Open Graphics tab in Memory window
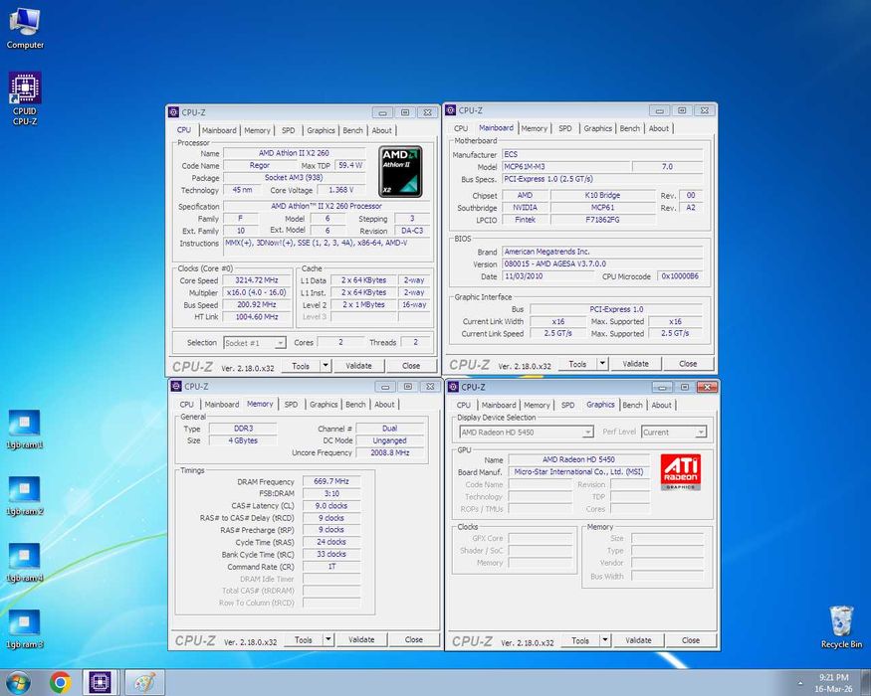This screenshot has width=871, height=696. coord(324,405)
